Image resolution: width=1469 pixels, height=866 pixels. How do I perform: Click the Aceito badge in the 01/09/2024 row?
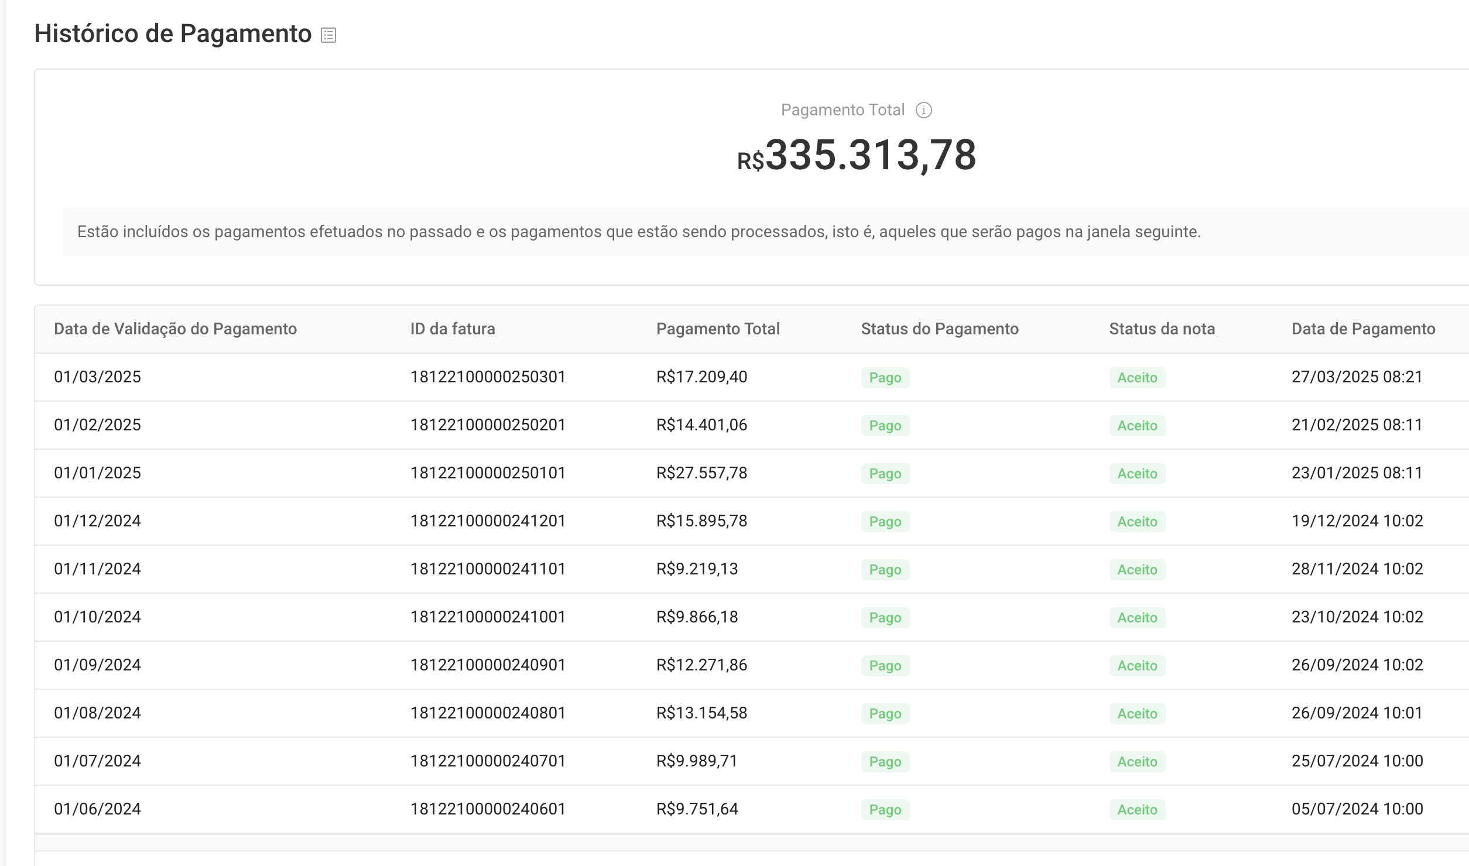[x=1136, y=666]
